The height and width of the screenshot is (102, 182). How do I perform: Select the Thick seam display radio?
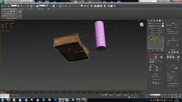[167, 80]
